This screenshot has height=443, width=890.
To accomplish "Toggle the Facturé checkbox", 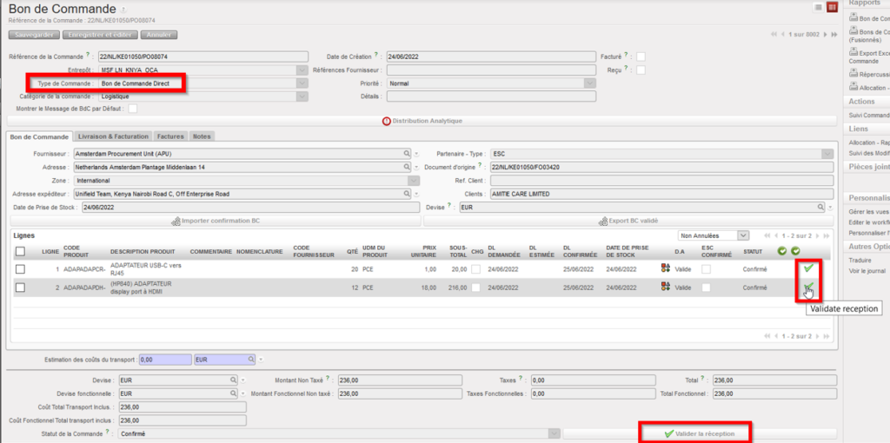I will point(641,56).
